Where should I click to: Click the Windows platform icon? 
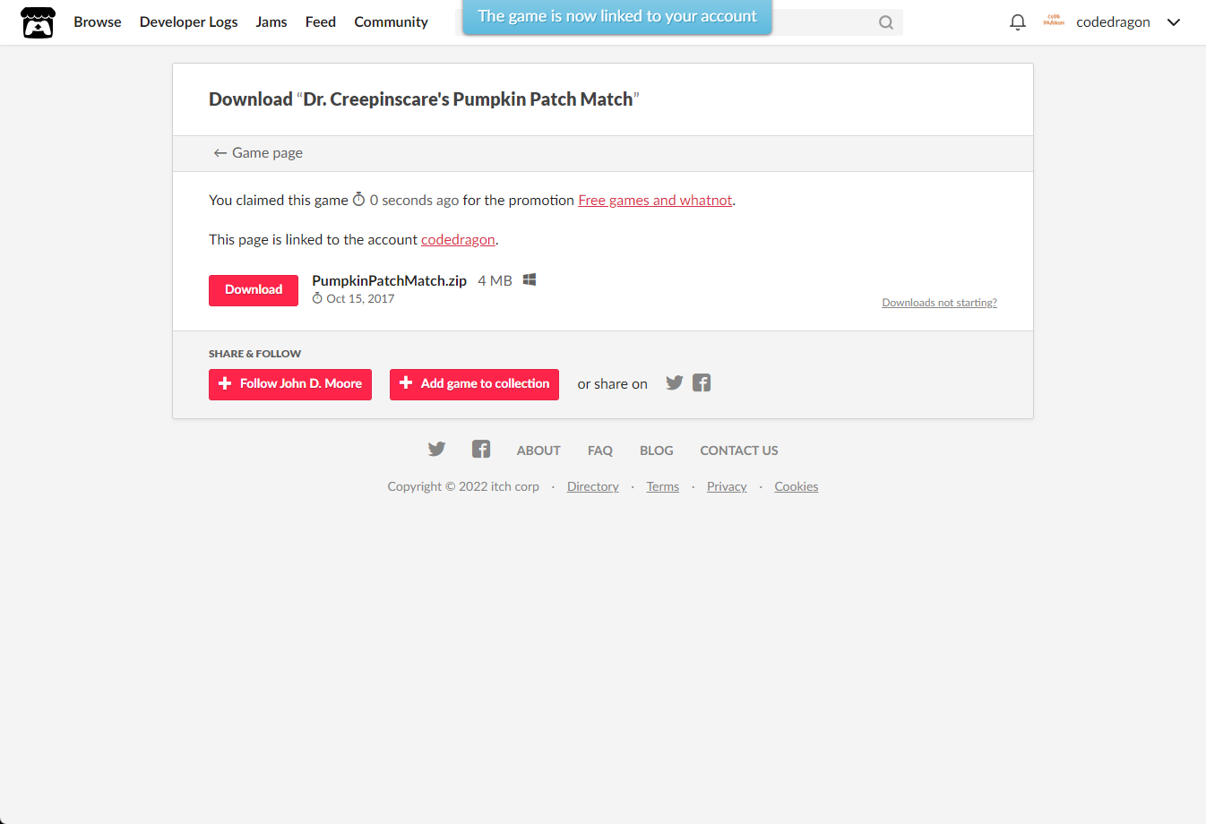coord(530,280)
